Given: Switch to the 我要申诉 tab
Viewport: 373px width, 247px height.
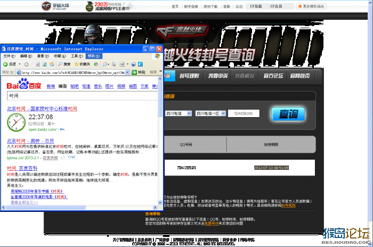Looking at the screenshot, I should coord(218,76).
